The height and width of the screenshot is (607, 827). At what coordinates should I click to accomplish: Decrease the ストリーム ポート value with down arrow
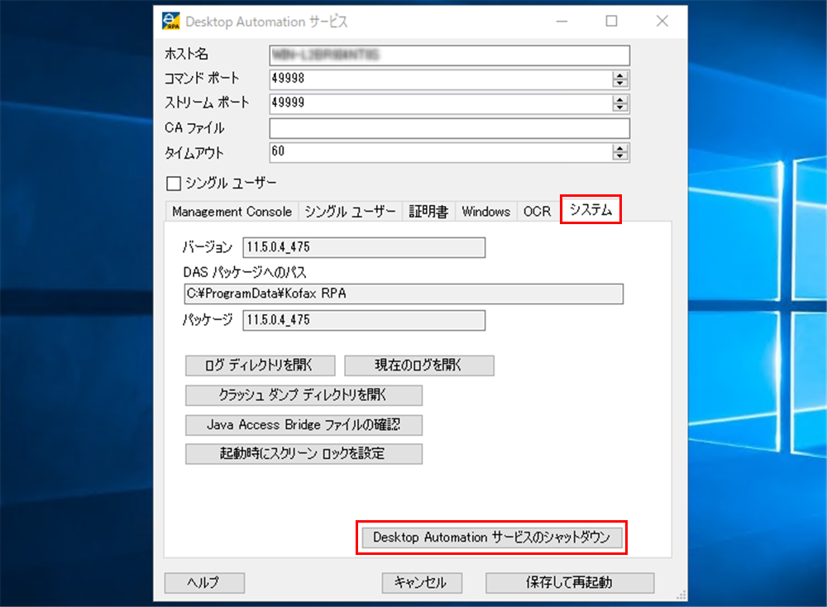(620, 108)
